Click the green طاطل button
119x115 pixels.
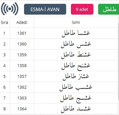tap(109, 9)
